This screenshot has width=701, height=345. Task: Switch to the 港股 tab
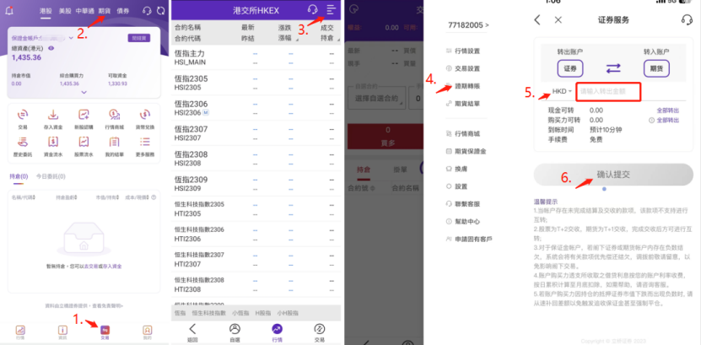45,11
